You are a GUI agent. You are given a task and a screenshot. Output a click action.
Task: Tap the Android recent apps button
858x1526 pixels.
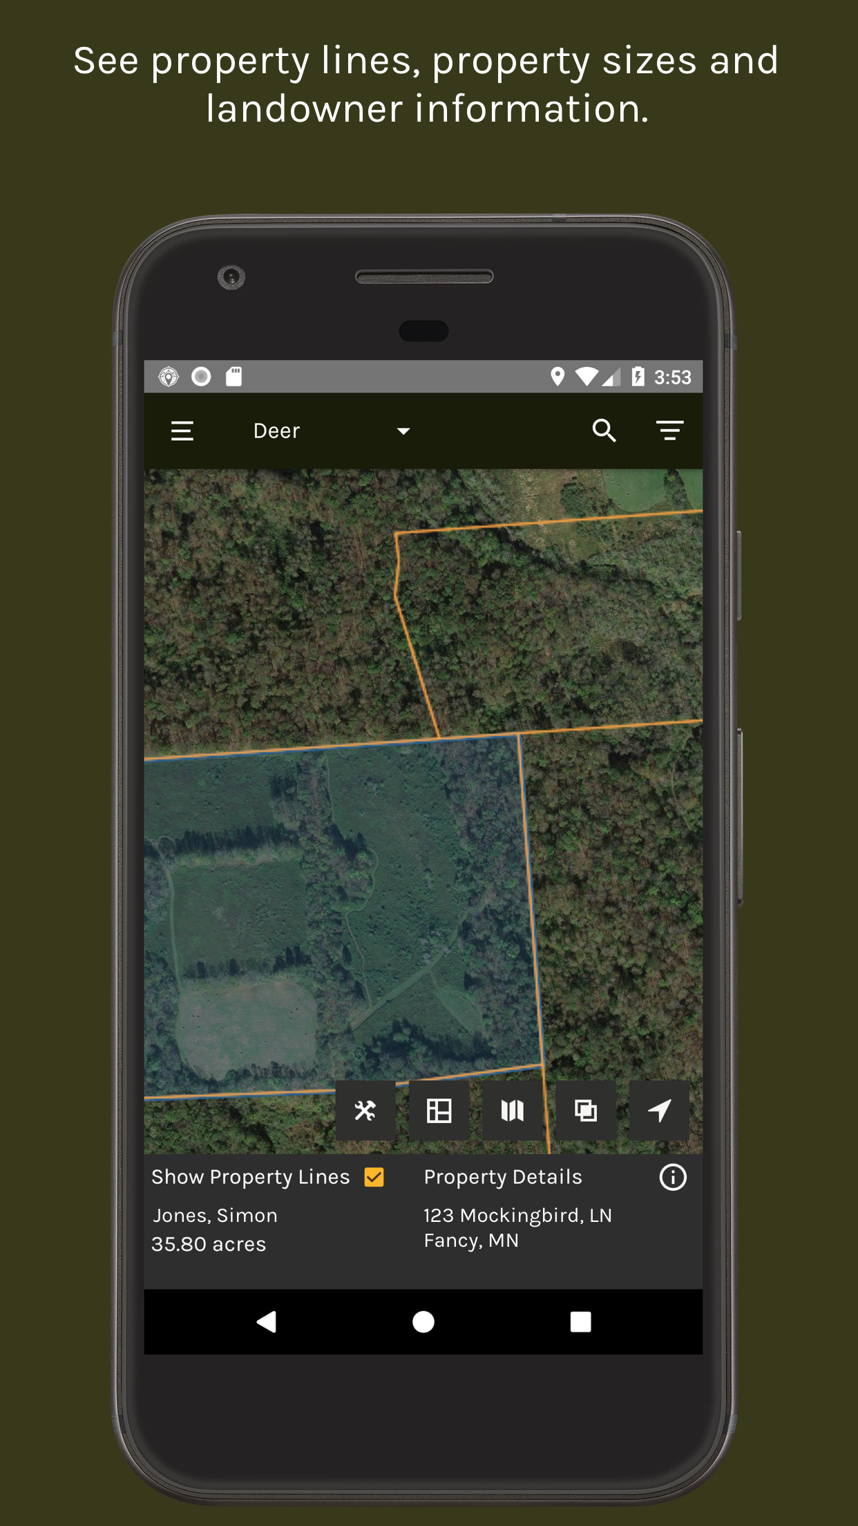pos(580,1321)
